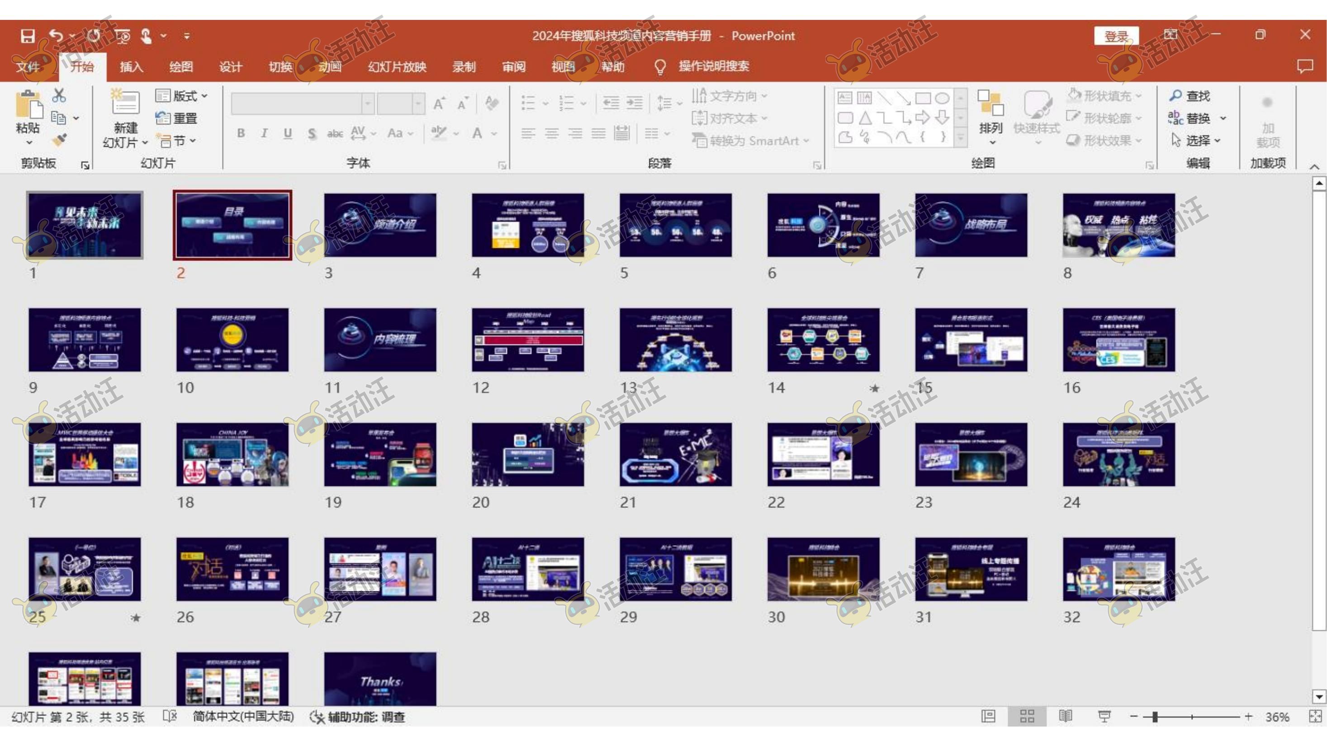Switch to Insert (插入) tab
The width and height of the screenshot is (1327, 746).
131,66
